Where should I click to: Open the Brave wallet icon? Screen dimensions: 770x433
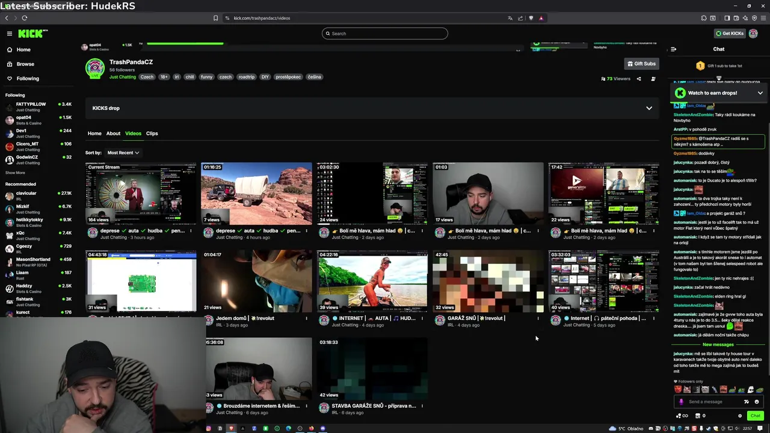click(x=736, y=18)
